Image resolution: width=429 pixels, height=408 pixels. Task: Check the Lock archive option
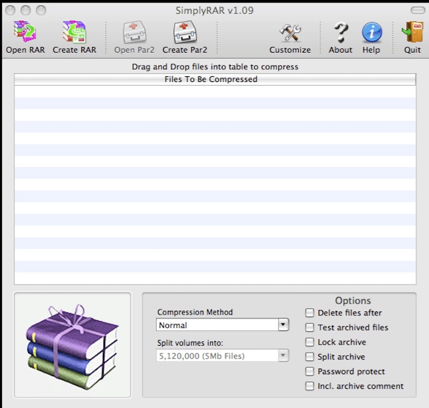310,342
